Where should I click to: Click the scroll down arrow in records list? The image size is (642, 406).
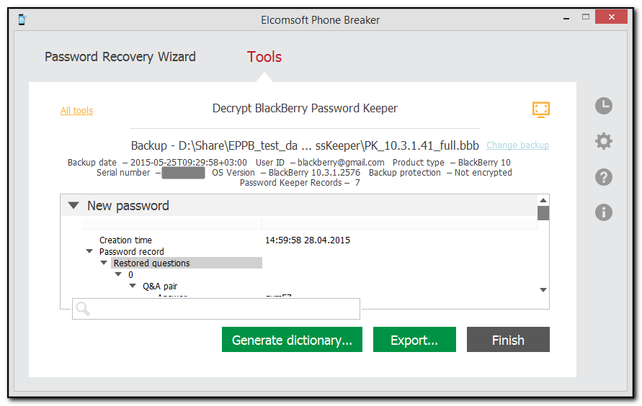pos(543,289)
